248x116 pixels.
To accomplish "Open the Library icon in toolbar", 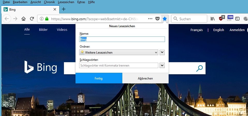I will click(213, 19).
